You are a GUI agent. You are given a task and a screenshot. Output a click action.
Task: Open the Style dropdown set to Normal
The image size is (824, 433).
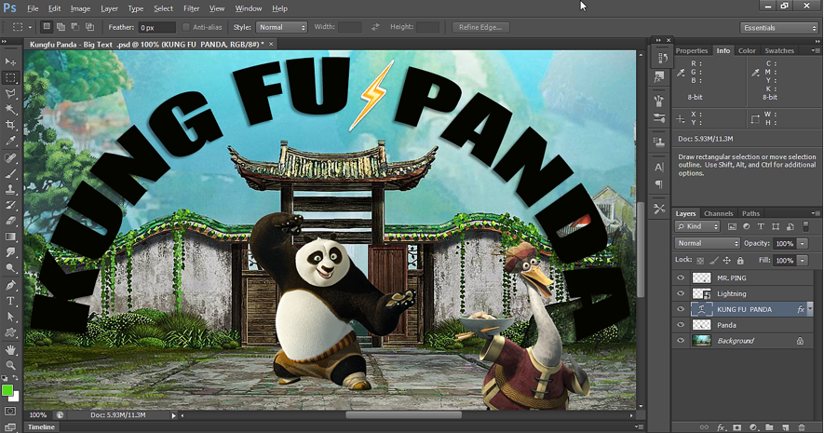(282, 27)
